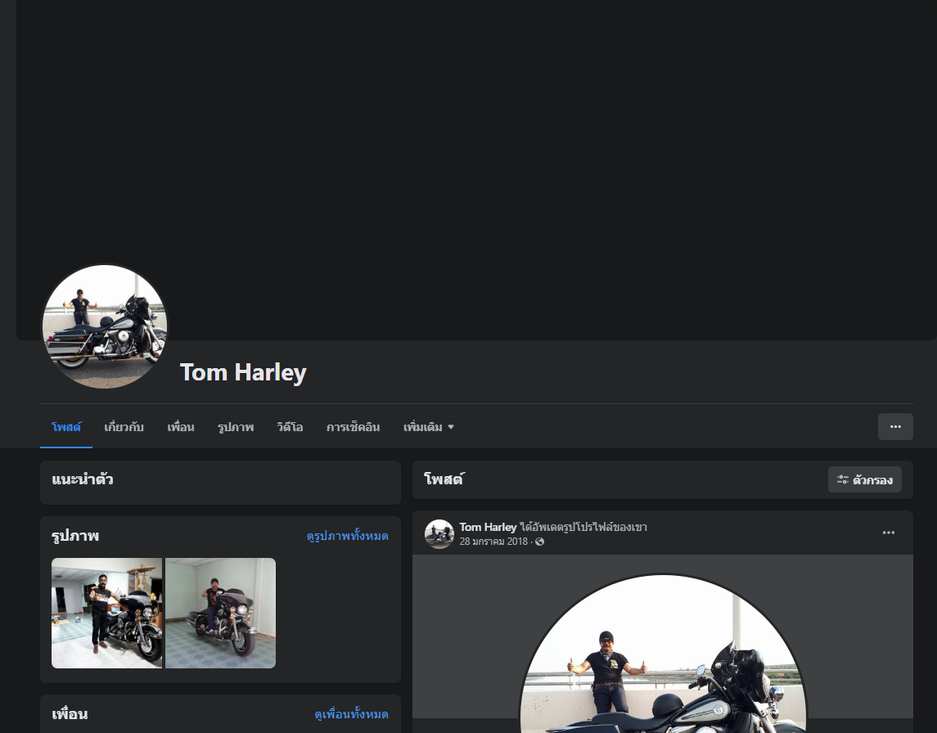Screen dimensions: 937x733
Task: Click the ได้อัพเดตรูปโปรไฟล์ของเขา text
Action: 583,527
